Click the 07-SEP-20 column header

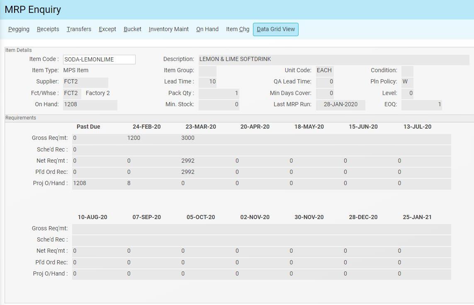pos(147,217)
